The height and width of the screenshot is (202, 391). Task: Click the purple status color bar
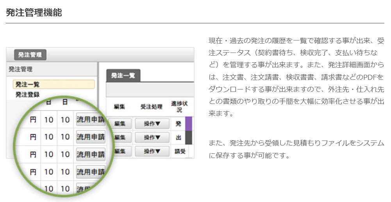[189, 124]
